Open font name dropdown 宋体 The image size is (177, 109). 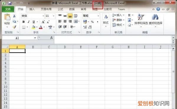click(x=43, y=16)
